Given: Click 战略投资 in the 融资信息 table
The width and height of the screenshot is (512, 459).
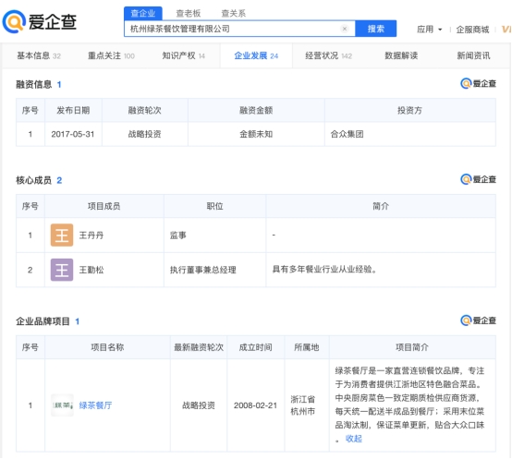Looking at the screenshot, I should point(145,134).
